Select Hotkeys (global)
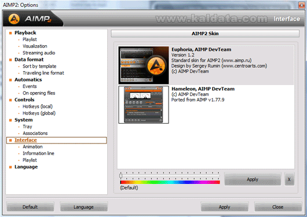 [x=39, y=113]
